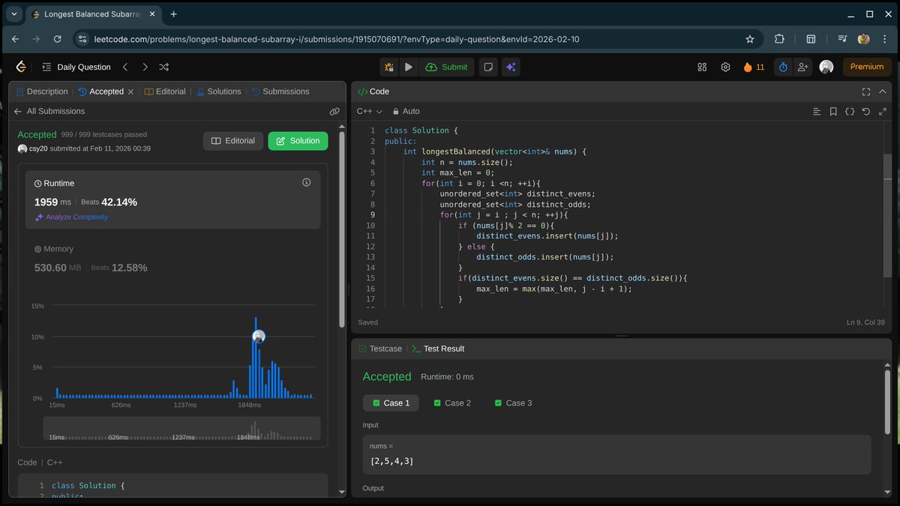Open Chrome three-dot menu

884,39
